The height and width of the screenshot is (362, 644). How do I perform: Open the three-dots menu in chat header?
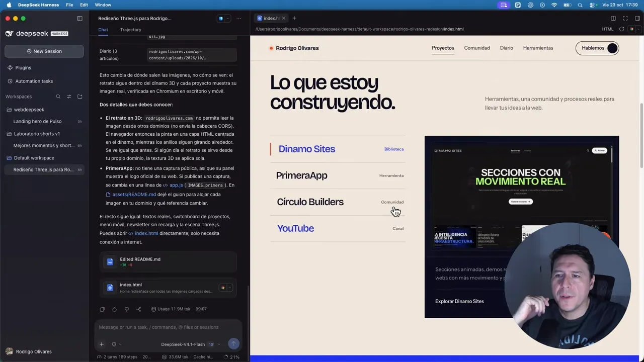pos(238,19)
